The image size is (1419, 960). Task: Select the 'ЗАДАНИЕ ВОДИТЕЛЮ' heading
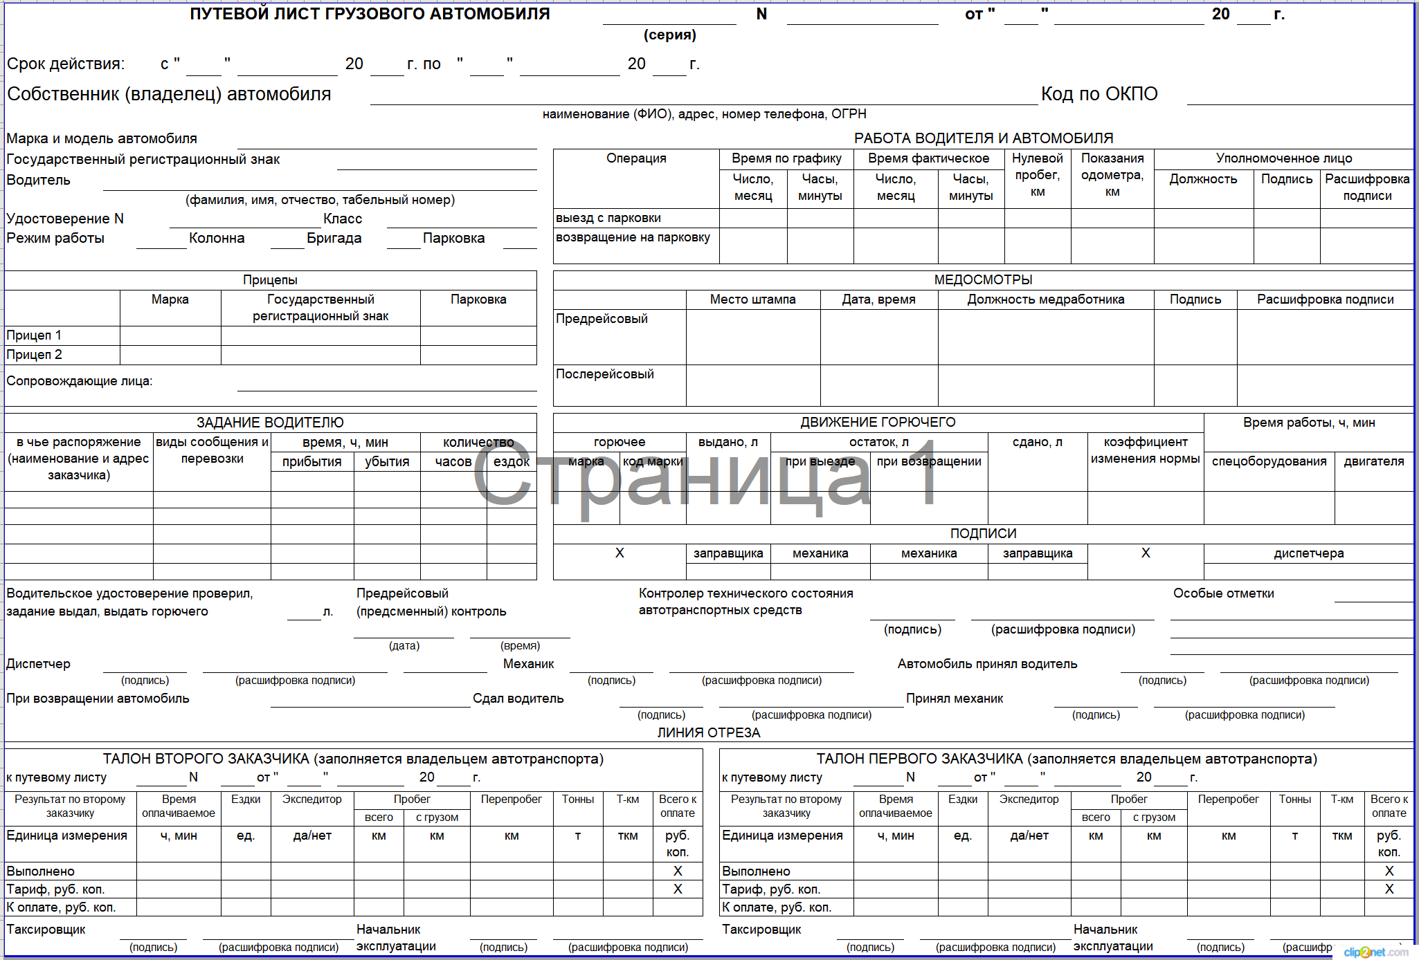(270, 423)
